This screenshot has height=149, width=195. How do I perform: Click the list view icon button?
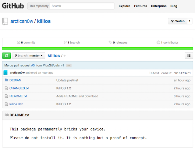click(189, 56)
